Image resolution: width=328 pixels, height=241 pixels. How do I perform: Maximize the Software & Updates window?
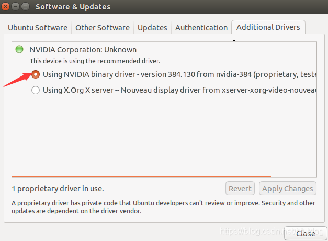pos(26,6)
